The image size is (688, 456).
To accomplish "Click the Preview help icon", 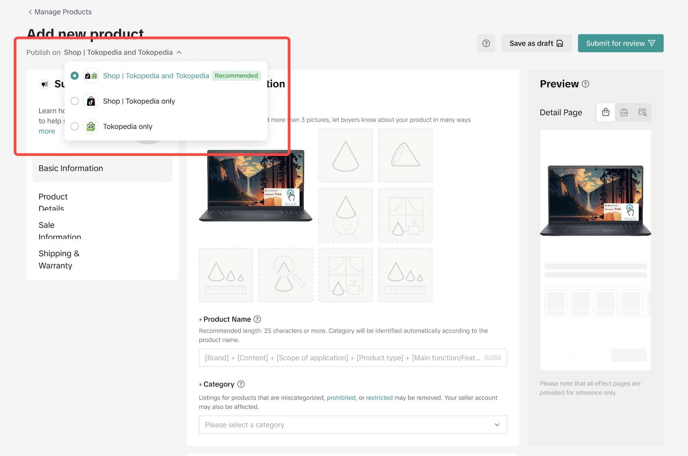I will (586, 84).
